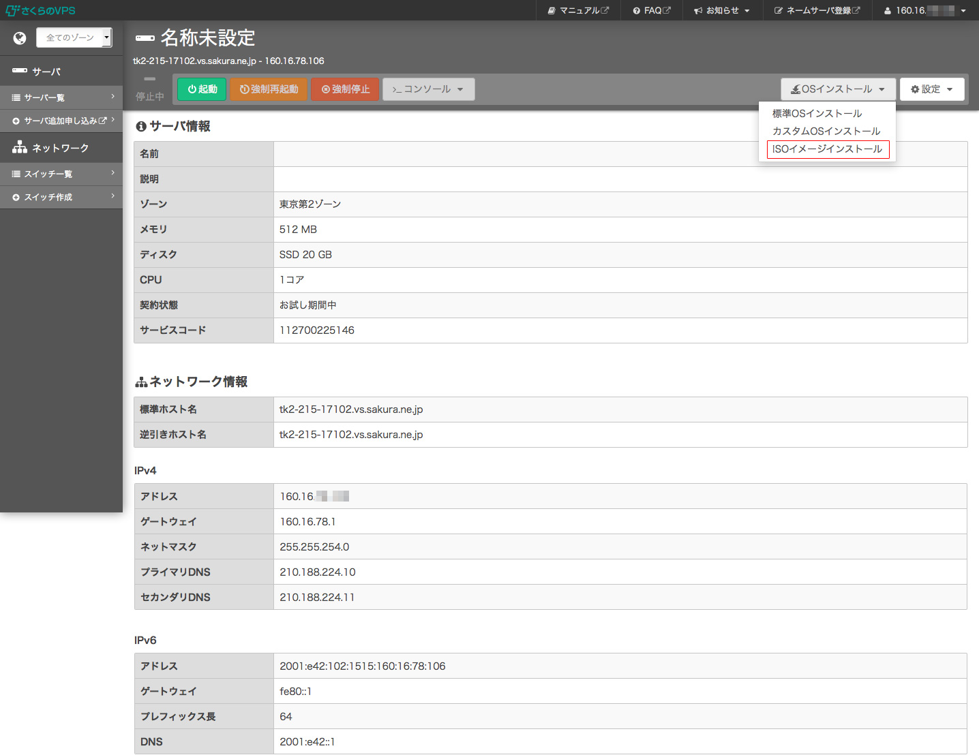Image resolution: width=979 pixels, height=755 pixels.
Task: Click the ネットワーク sidebar section header
Action: point(61,147)
